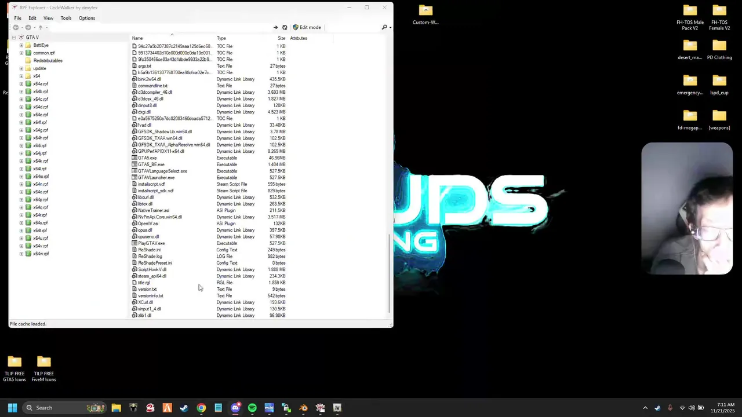The image size is (742, 417).
Task: Click the taskbar Search box
Action: pos(64,408)
